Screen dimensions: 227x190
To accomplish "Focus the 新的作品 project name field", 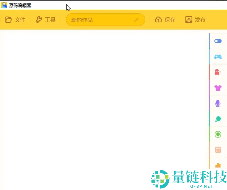I will (101, 20).
